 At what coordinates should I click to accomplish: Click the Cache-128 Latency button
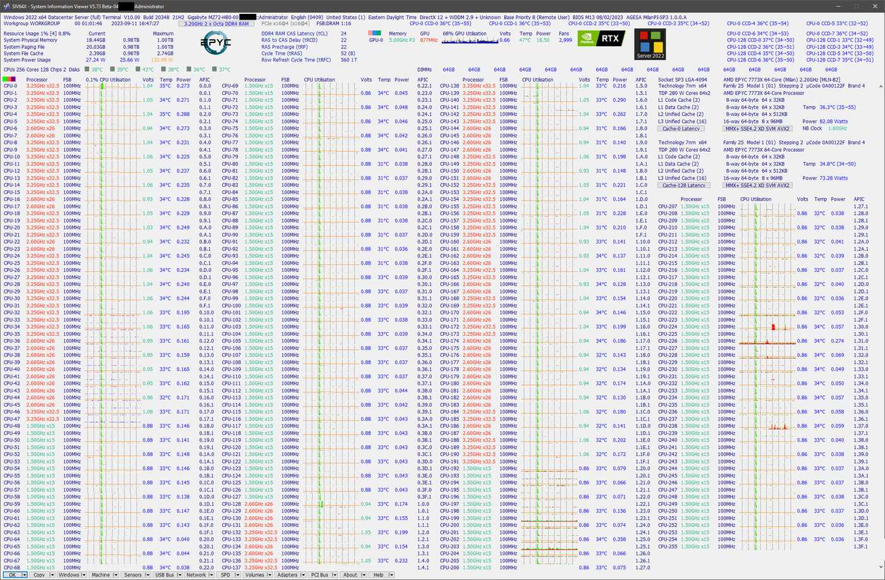tap(683, 185)
